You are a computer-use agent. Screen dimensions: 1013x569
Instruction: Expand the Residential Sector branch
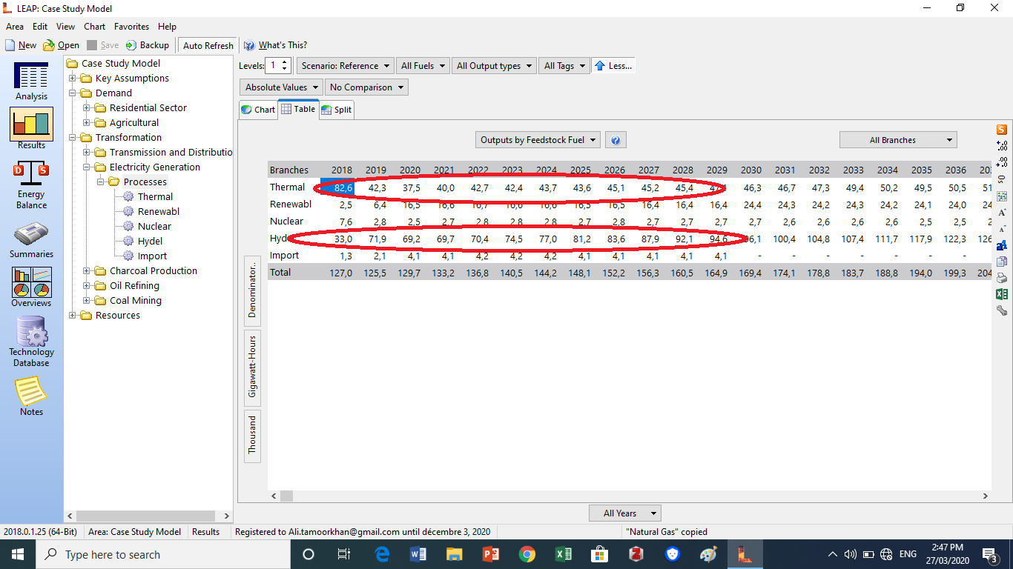click(87, 108)
